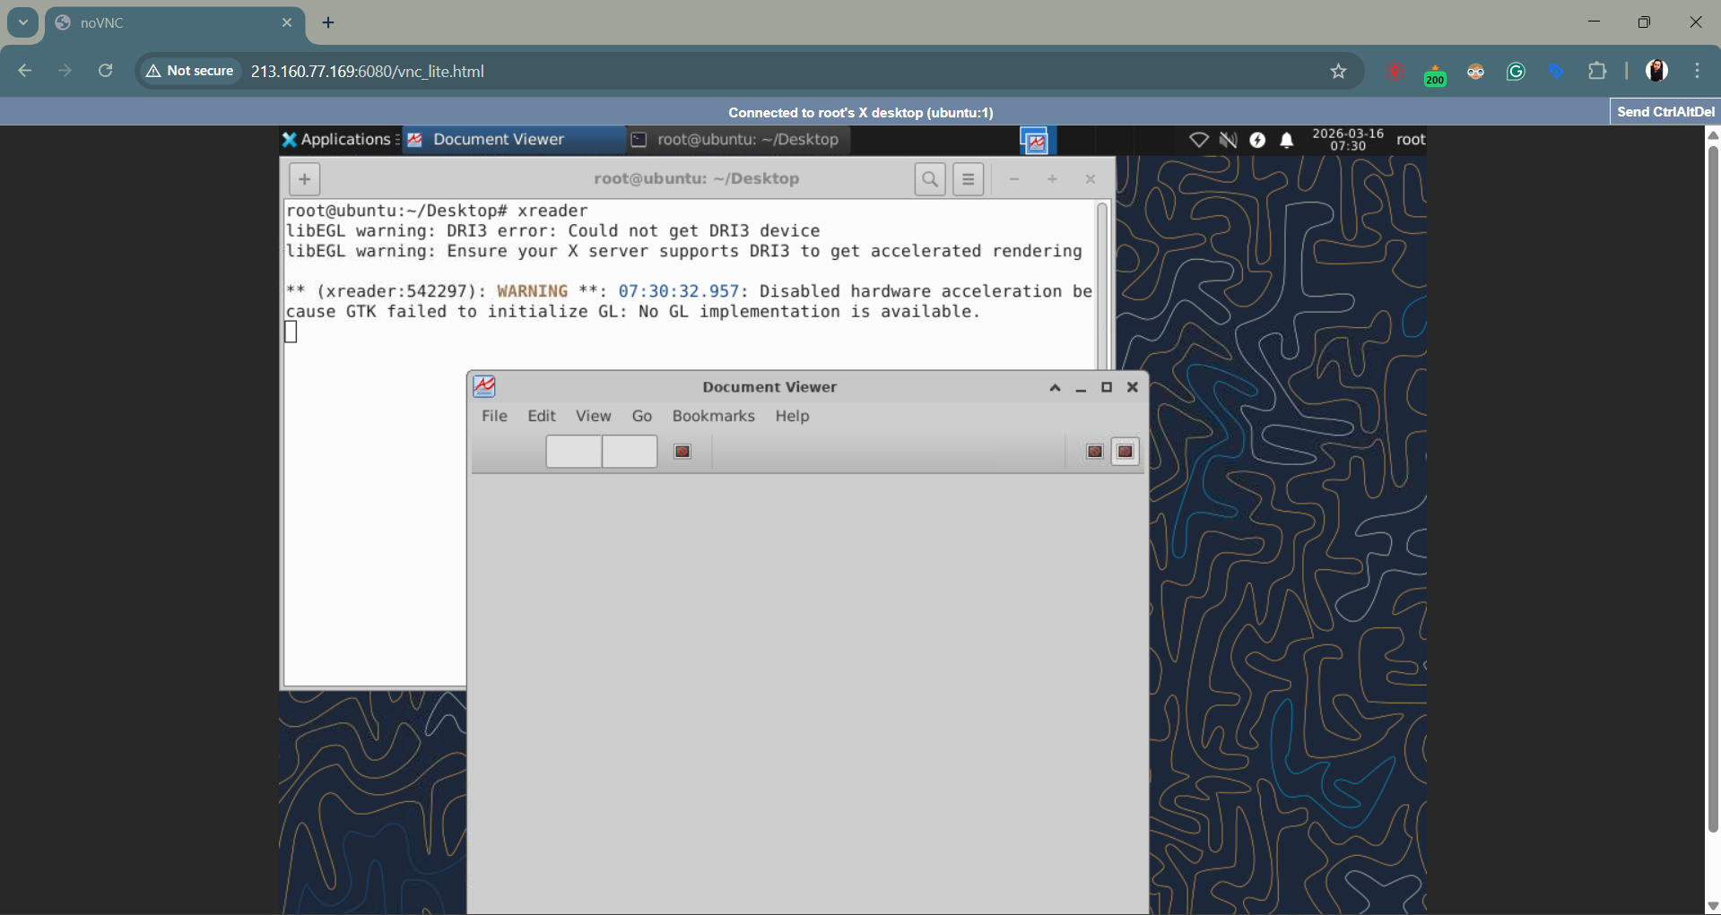This screenshot has width=1721, height=915.
Task: Open the notification bell in the system tray
Action: point(1288,140)
